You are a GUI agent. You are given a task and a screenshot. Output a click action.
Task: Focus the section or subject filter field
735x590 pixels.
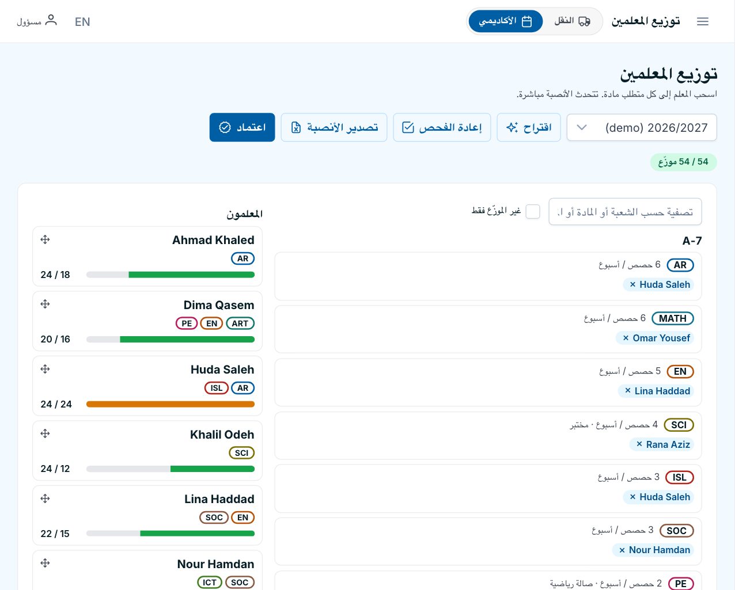pyautogui.click(x=625, y=212)
